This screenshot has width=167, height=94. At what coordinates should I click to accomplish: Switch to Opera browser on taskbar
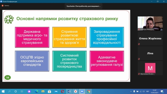pyautogui.click(x=63, y=91)
